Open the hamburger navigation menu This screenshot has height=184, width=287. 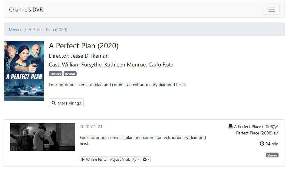(x=272, y=9)
